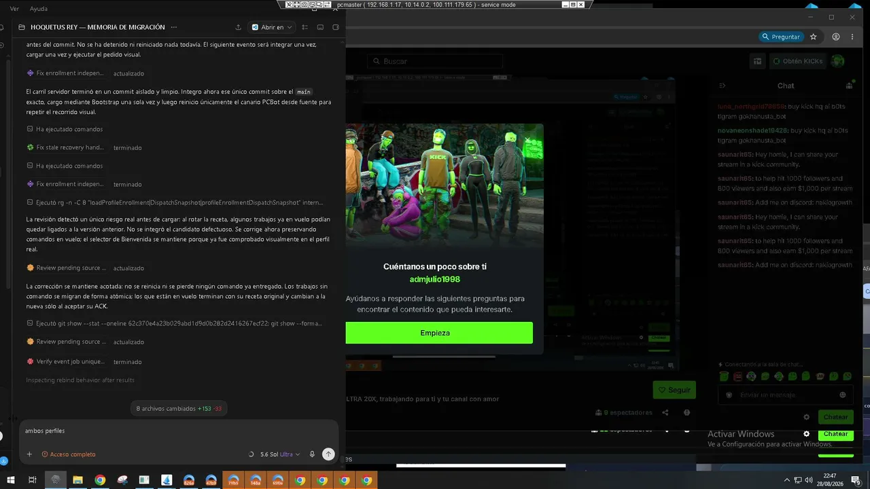This screenshot has width=870, height=489.
Task: Open the three-dot options after the project title
Action: click(x=174, y=27)
